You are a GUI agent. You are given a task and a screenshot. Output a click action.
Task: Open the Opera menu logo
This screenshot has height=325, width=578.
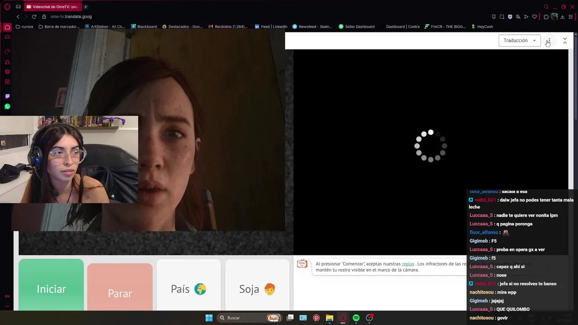click(7, 7)
